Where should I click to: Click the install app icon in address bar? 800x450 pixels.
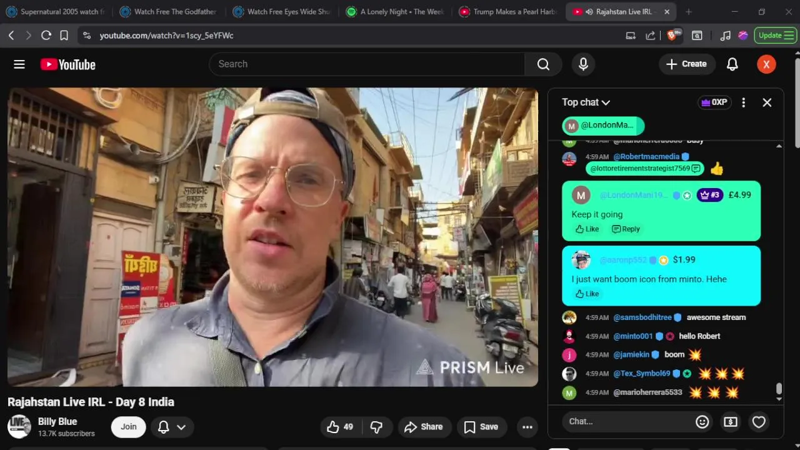[631, 36]
